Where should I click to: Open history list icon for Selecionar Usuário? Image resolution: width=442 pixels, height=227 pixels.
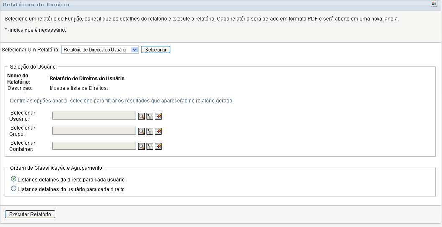150,116
